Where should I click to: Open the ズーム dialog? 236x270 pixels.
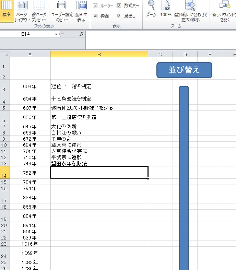151,9
